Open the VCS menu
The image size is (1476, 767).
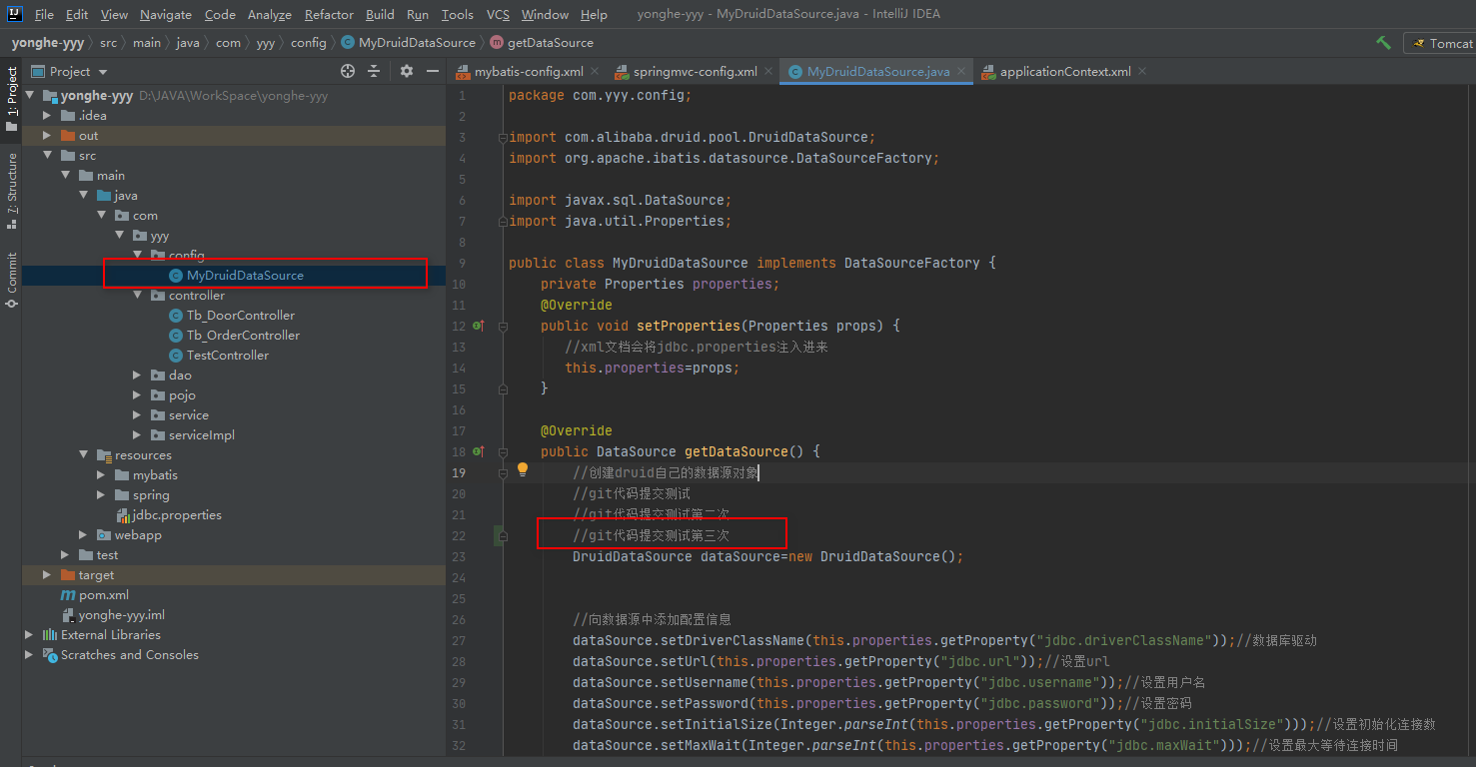click(498, 15)
